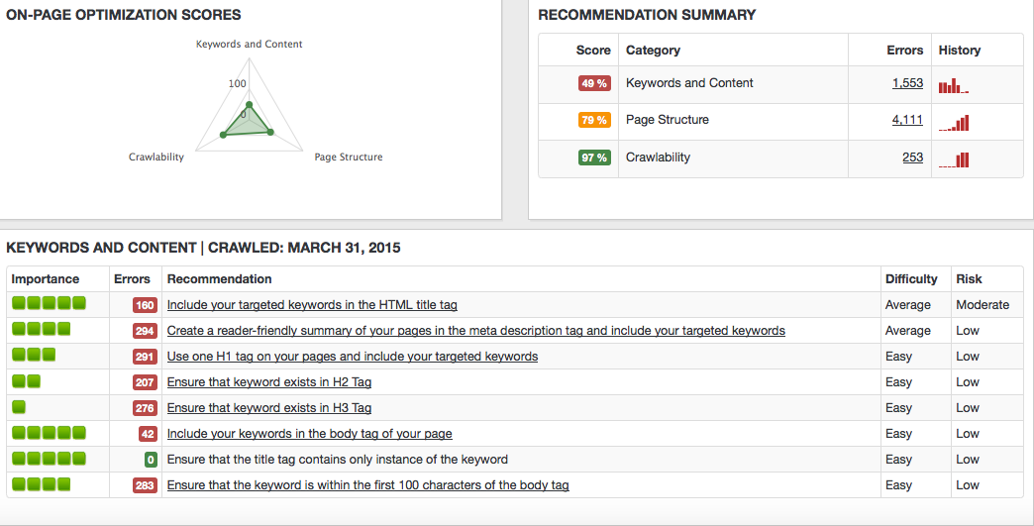Click the five-bar importance indicator in first row
This screenshot has width=1034, height=526.
pos(49,303)
